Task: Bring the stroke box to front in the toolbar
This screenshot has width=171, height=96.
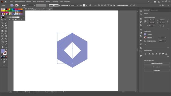Action: pos(5,53)
